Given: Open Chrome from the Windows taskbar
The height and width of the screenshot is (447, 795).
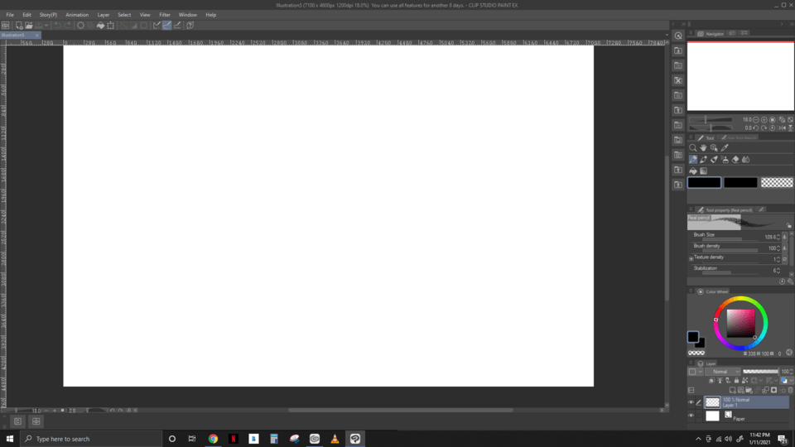Looking at the screenshot, I should pos(213,439).
